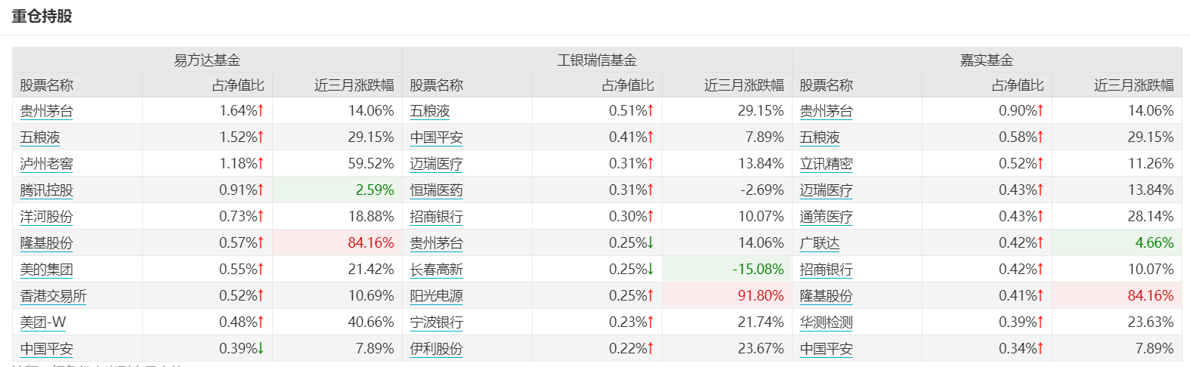Image resolution: width=1190 pixels, height=367 pixels.
Task: Click the 21.42% cell for 美的集团
Action: 337,269
